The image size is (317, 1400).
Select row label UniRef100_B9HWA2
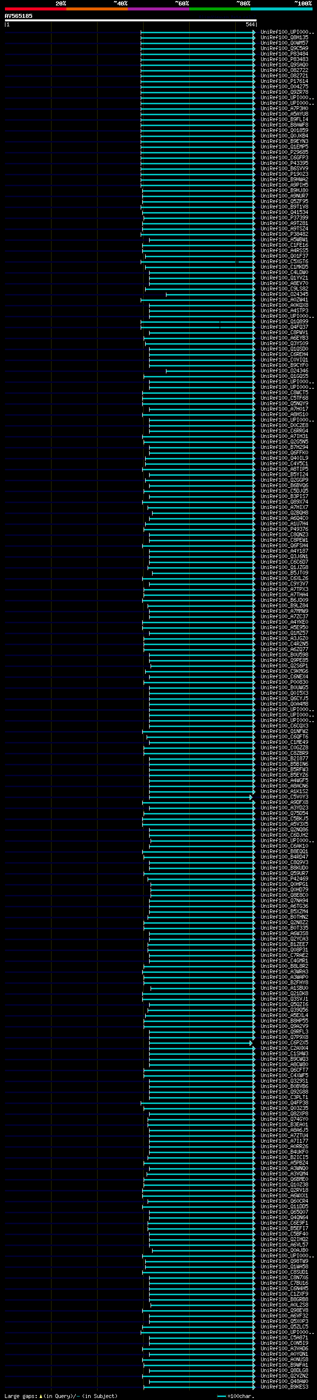pos(284,179)
